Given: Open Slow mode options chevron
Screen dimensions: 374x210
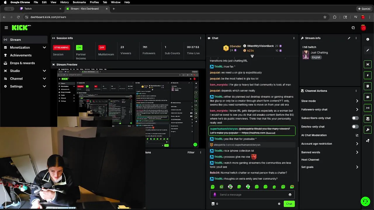Looking at the screenshot, I should (x=357, y=101).
